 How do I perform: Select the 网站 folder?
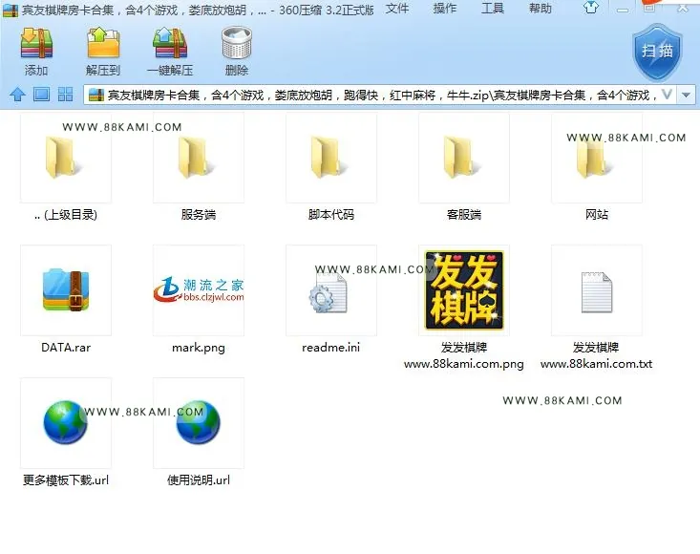pos(597,158)
